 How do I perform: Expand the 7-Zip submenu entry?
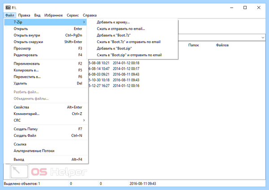45,22
